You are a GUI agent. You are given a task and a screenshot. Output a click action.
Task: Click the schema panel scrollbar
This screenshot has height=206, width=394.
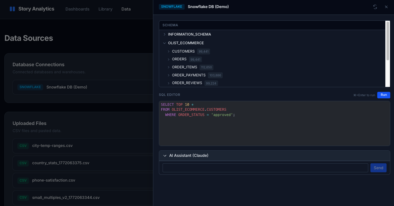[x=387, y=41]
